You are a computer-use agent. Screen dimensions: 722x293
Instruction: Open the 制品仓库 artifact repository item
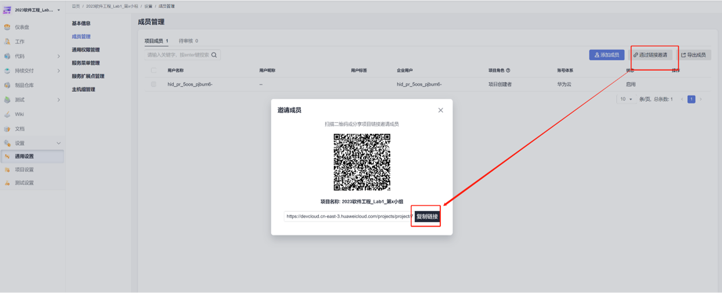[x=24, y=85]
